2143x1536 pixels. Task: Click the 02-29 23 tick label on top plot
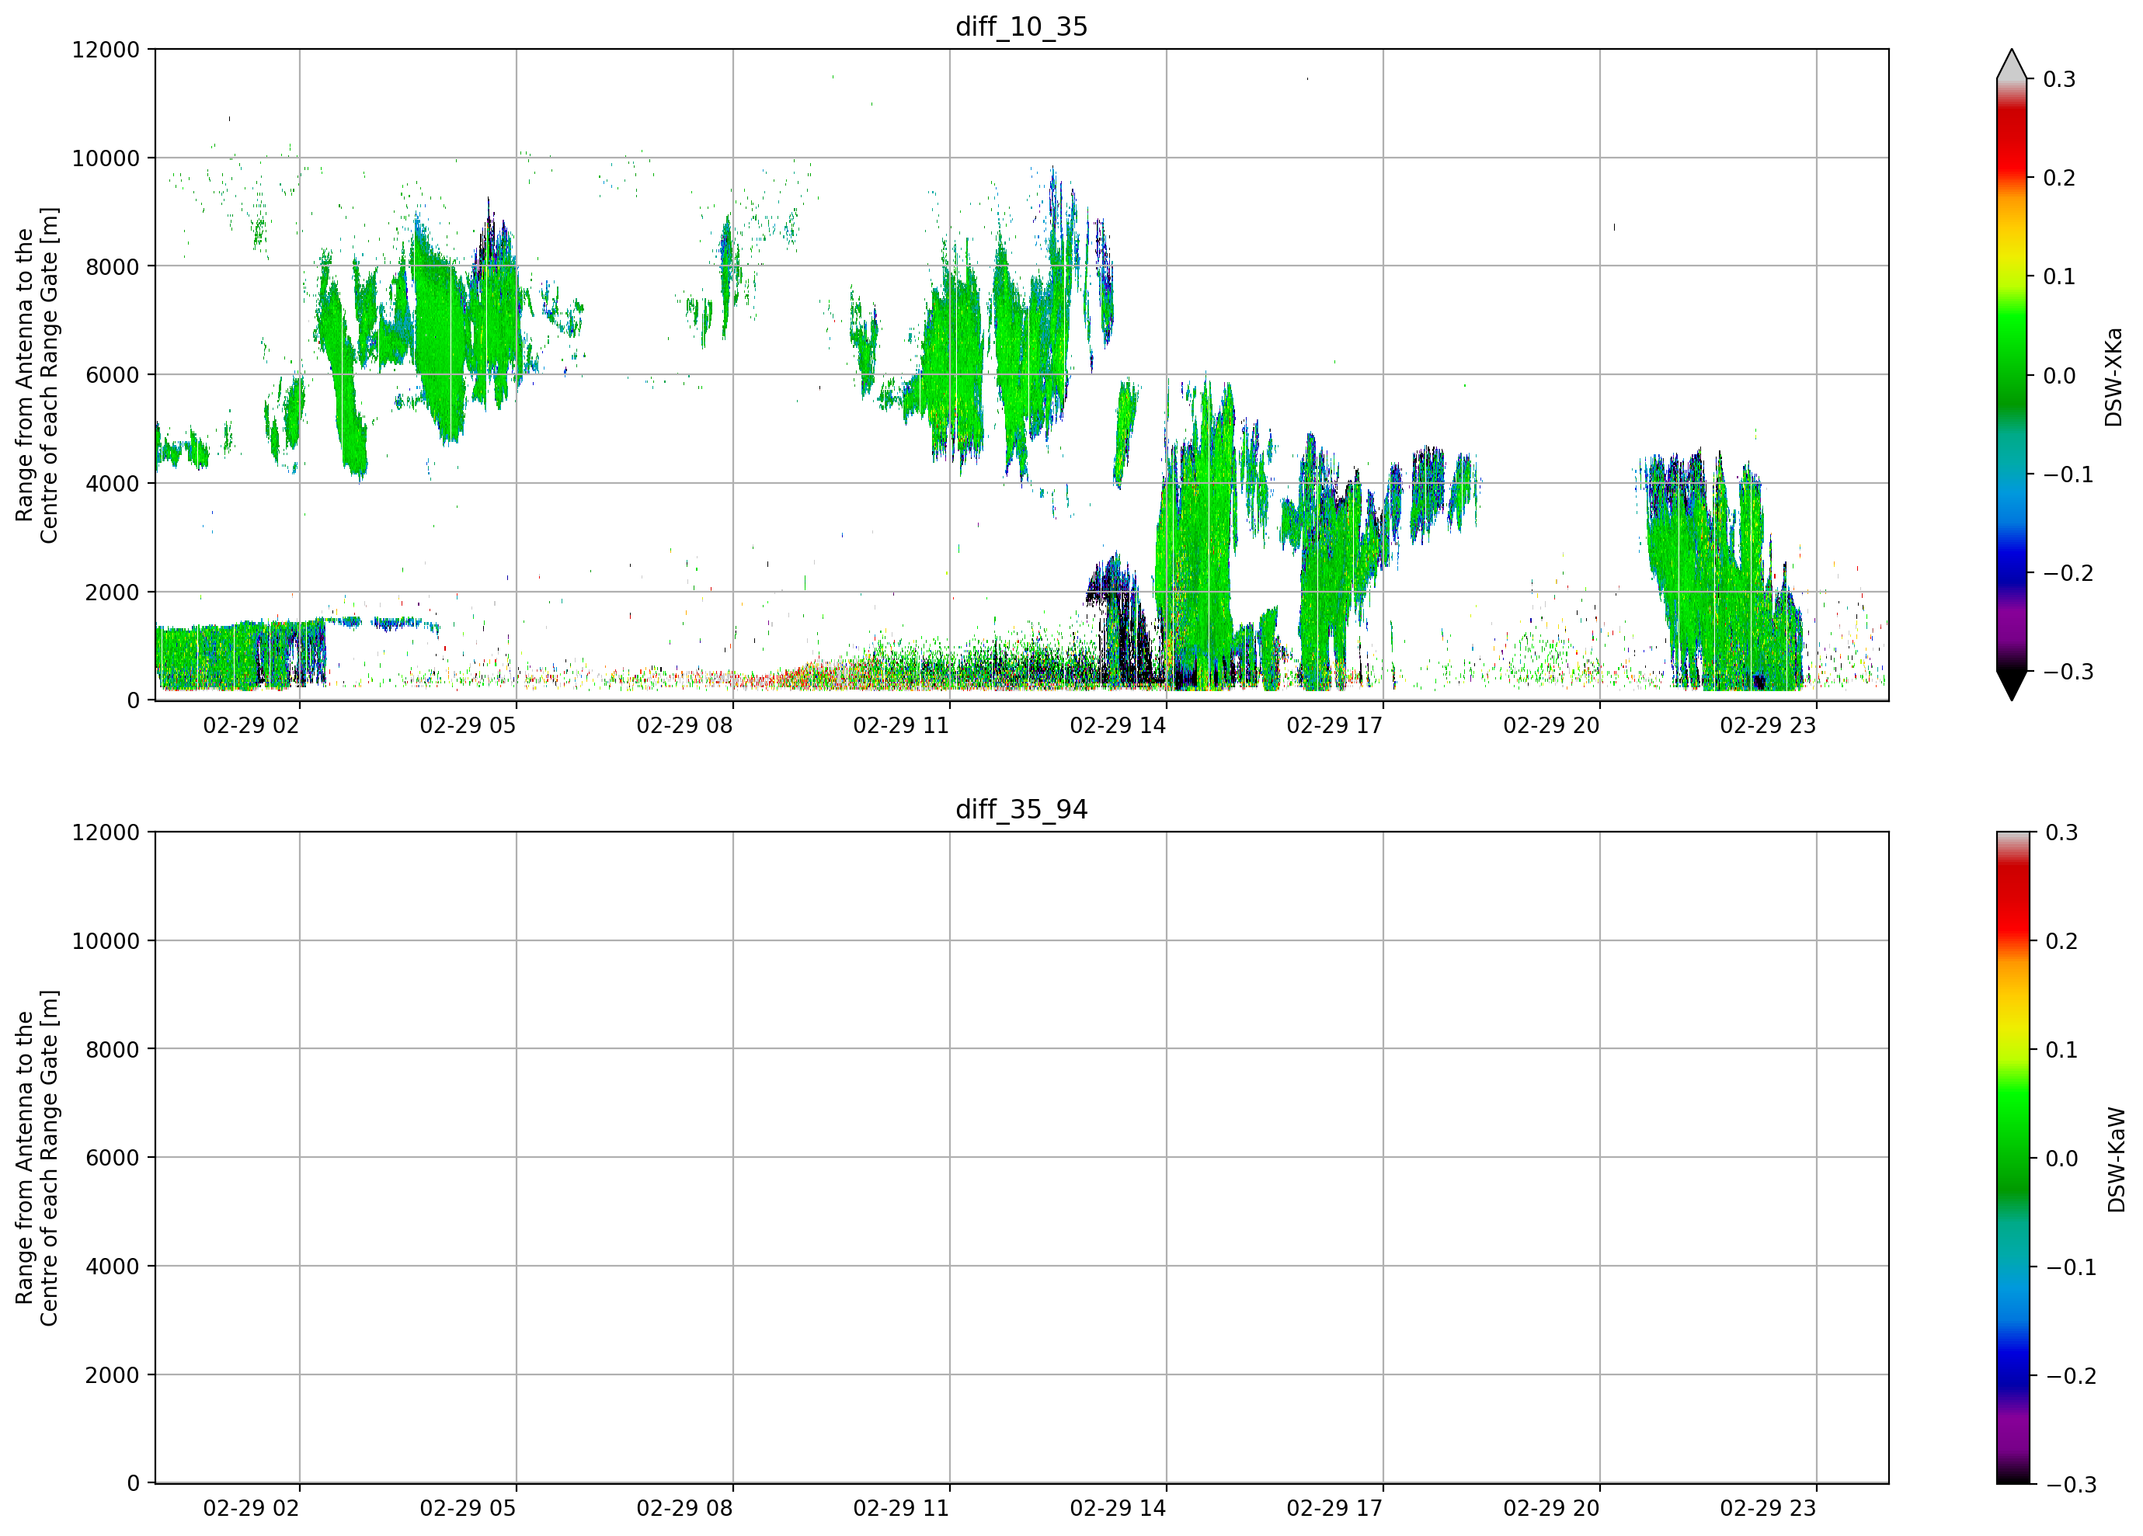1768,725
